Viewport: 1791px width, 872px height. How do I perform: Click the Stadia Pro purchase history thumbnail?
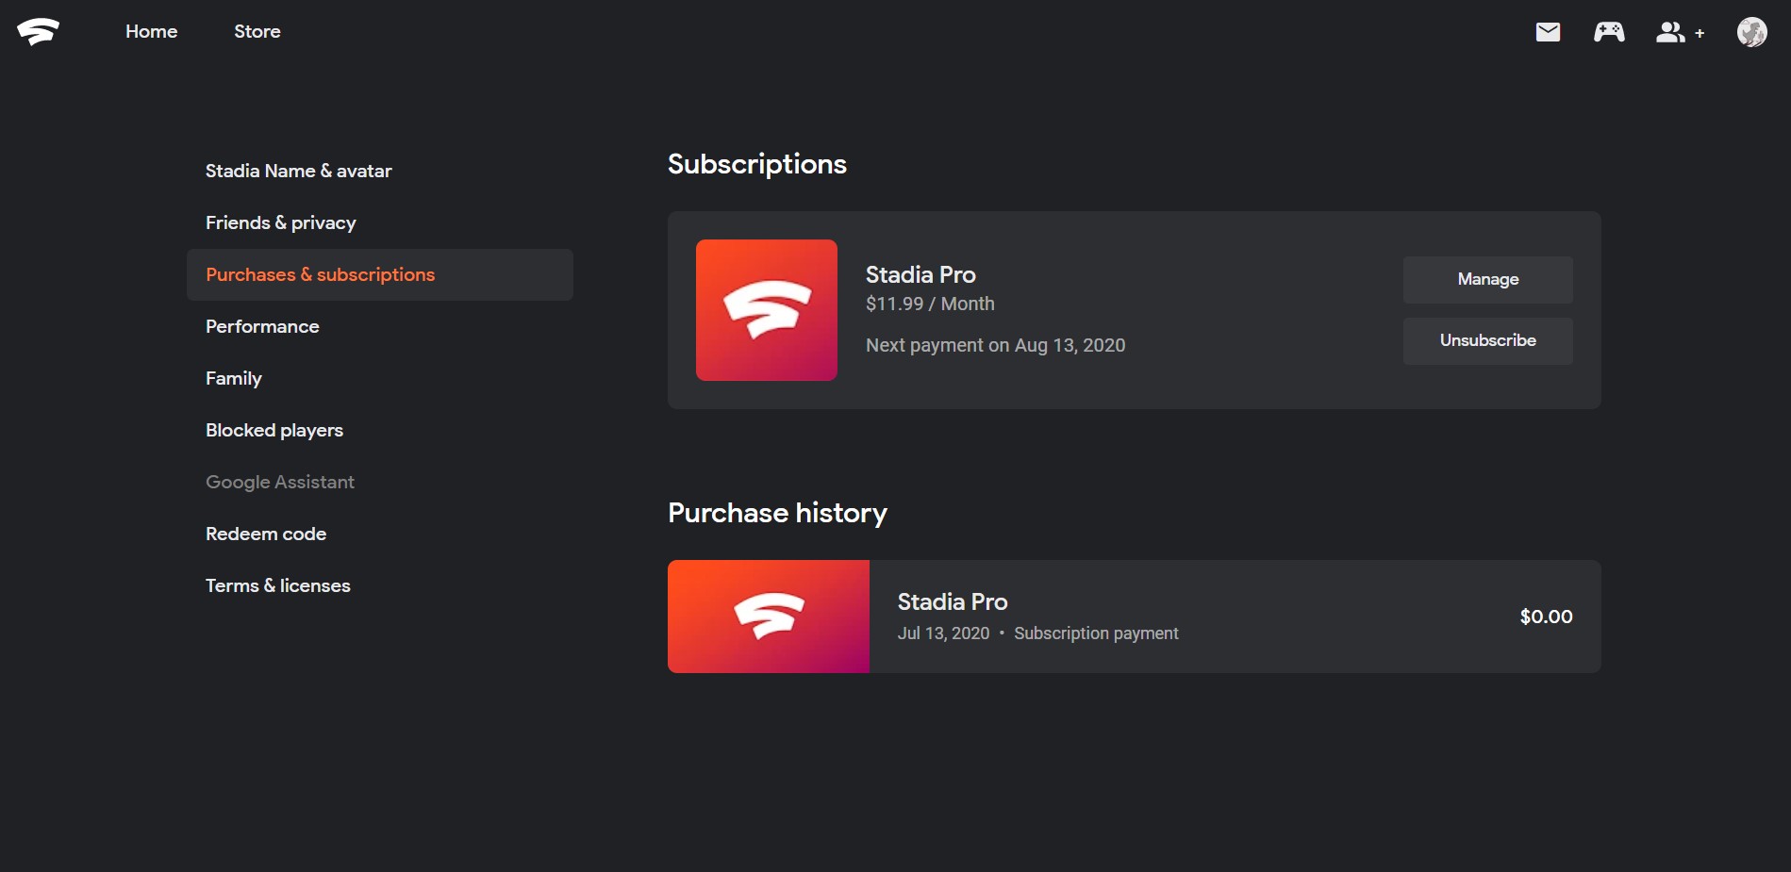(768, 617)
